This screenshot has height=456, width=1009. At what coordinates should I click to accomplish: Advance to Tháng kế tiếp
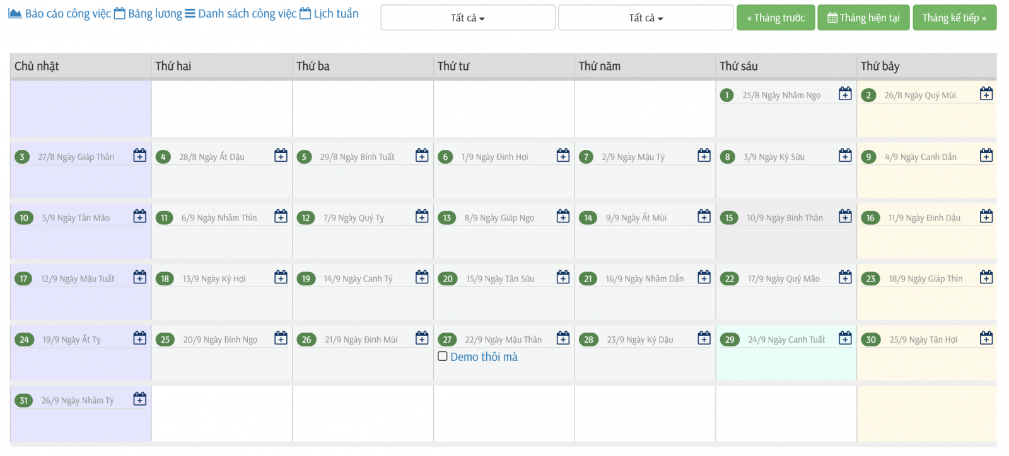pyautogui.click(x=954, y=18)
